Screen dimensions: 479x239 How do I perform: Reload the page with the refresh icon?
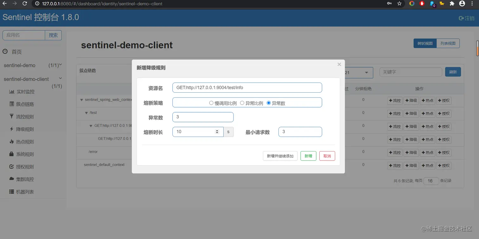point(25,4)
